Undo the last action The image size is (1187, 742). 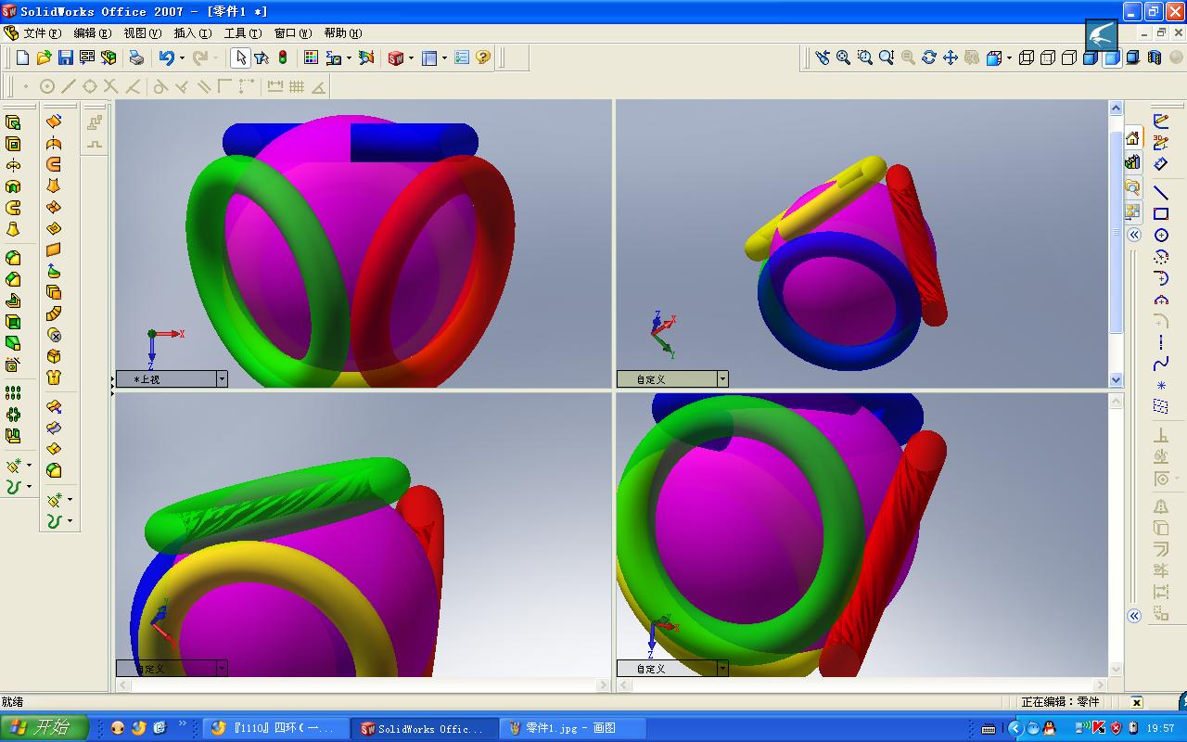click(166, 58)
